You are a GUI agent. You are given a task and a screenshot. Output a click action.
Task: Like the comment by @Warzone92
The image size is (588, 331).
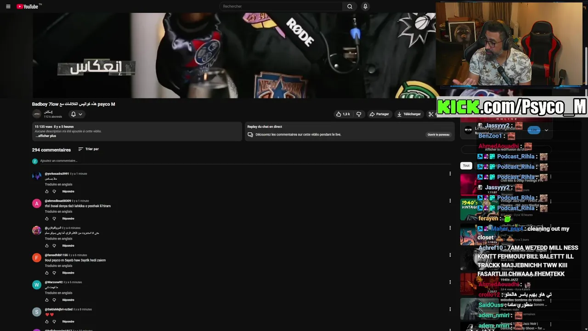pos(47,300)
